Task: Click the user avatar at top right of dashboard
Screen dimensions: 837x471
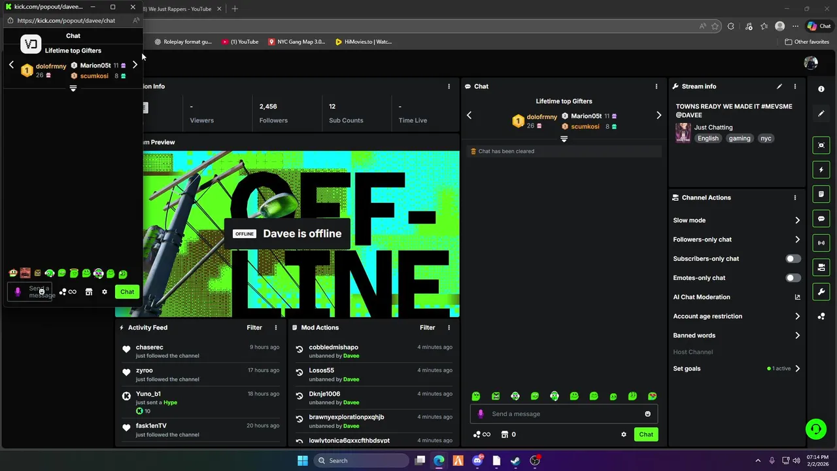Action: point(811,63)
